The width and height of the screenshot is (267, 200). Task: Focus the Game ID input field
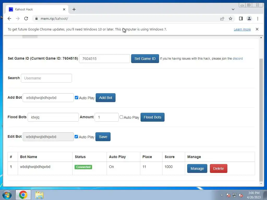[x=105, y=59]
